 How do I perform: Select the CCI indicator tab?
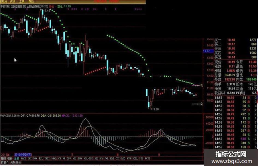117,159
